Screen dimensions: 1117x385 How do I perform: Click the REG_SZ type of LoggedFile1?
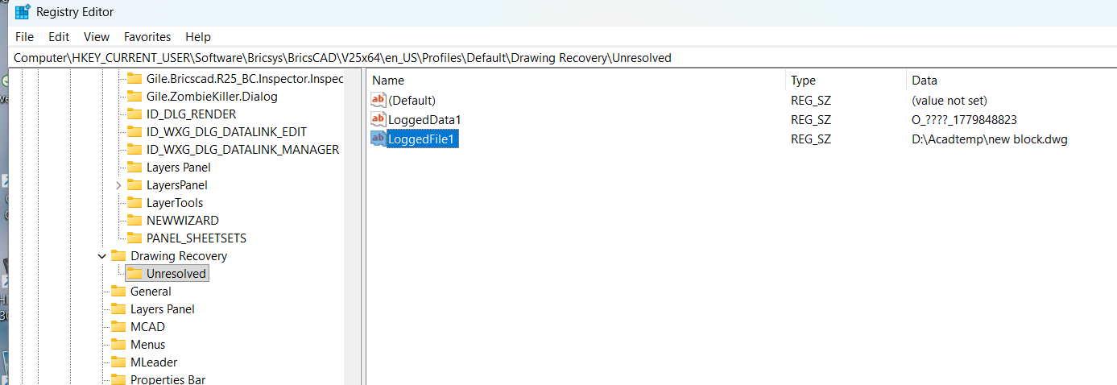click(x=810, y=139)
